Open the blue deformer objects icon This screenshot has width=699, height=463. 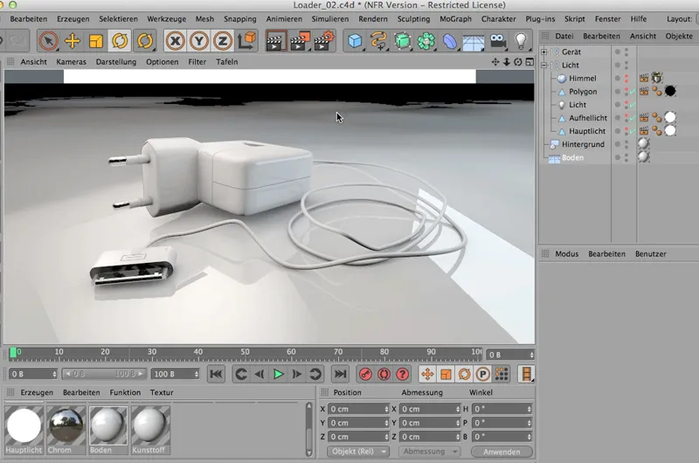click(x=450, y=41)
